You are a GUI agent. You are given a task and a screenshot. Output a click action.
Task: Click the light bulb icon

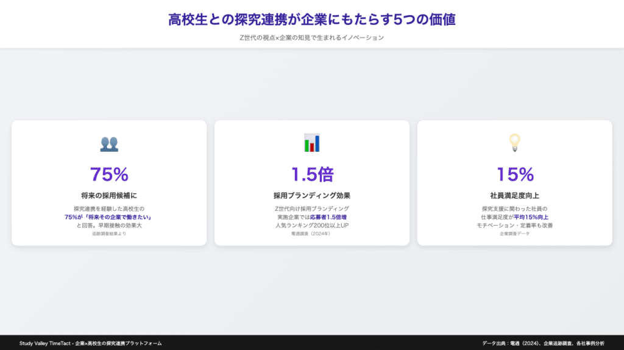[x=514, y=143]
